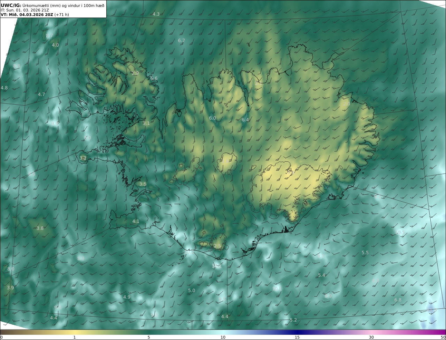The height and width of the screenshot is (340, 446).
Task: Click the 3.2 value label on the map
Action: [83, 158]
